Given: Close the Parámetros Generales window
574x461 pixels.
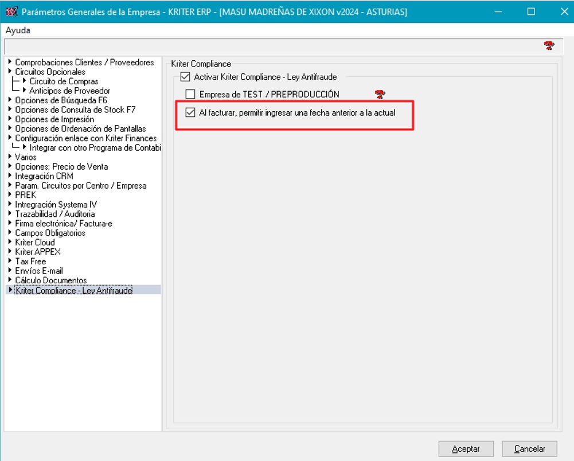Looking at the screenshot, I should [x=564, y=11].
